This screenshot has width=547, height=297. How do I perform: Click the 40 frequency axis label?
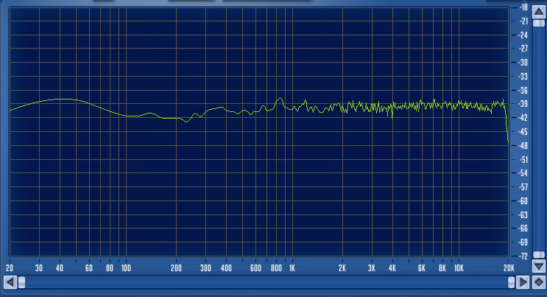click(x=60, y=268)
